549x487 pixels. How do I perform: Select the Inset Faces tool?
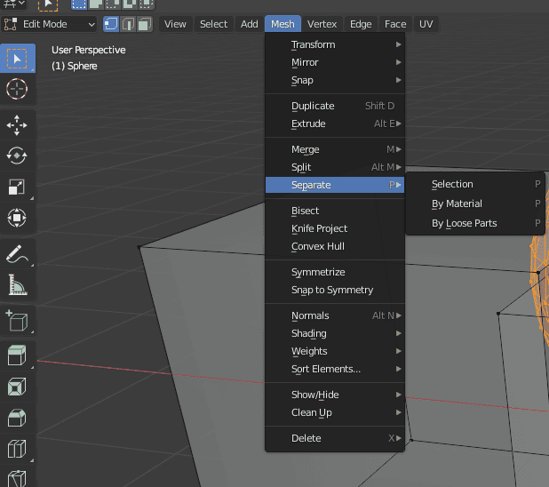(18, 387)
